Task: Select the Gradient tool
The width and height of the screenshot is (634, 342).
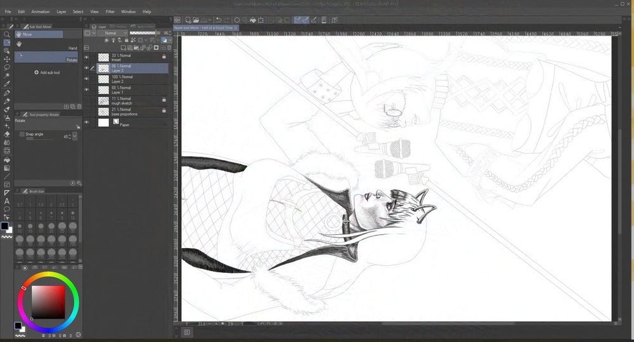Action: (6, 168)
